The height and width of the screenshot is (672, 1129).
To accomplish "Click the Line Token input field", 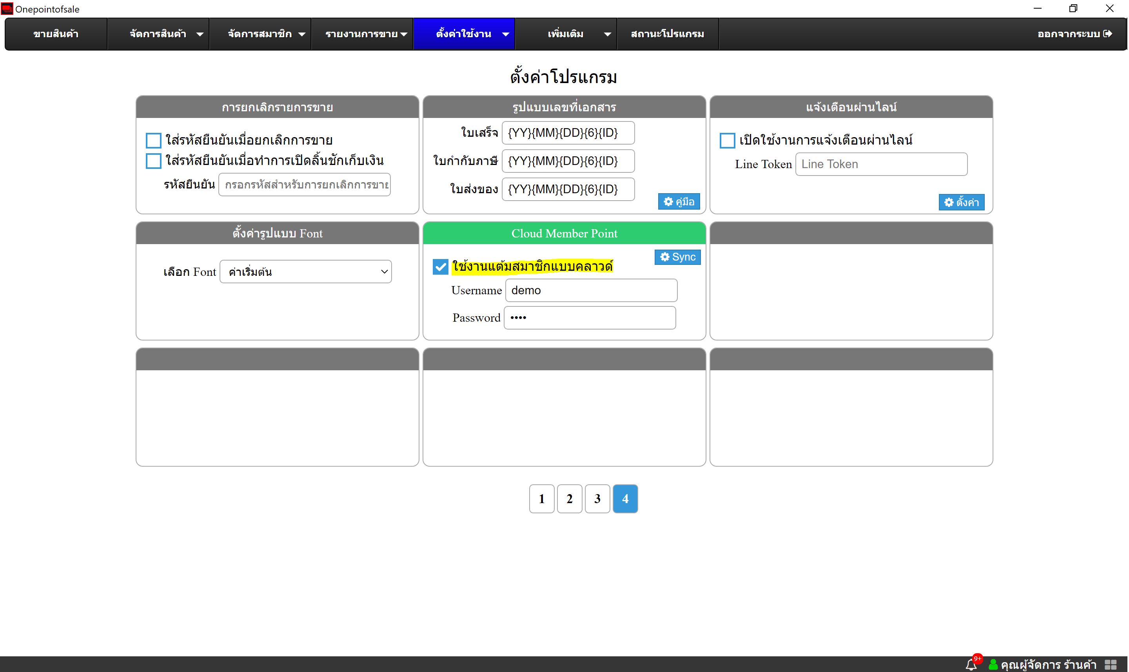I will [x=881, y=165].
